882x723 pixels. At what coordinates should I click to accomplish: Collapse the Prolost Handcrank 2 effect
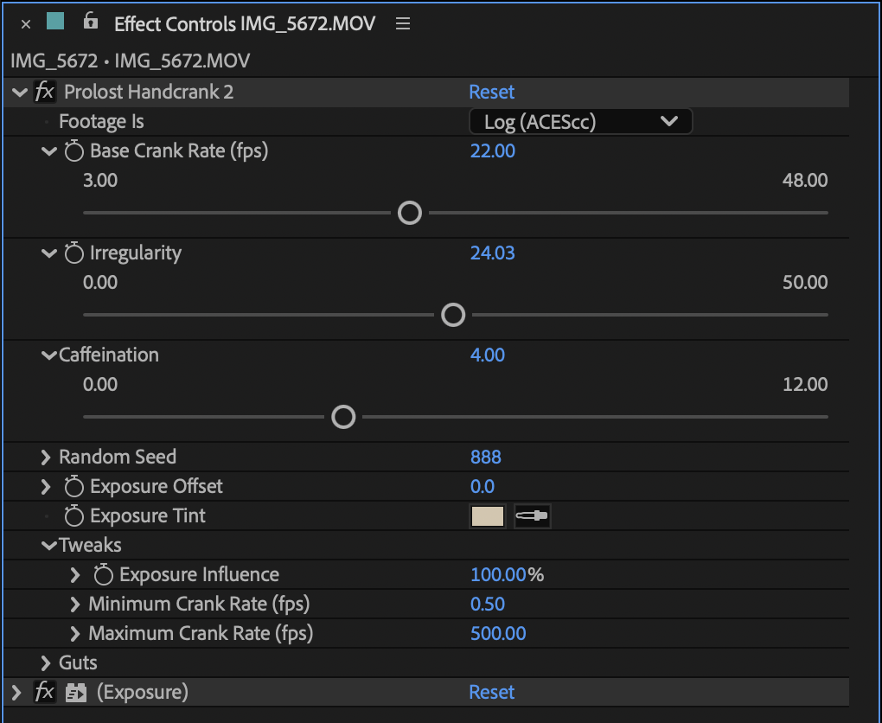[20, 93]
